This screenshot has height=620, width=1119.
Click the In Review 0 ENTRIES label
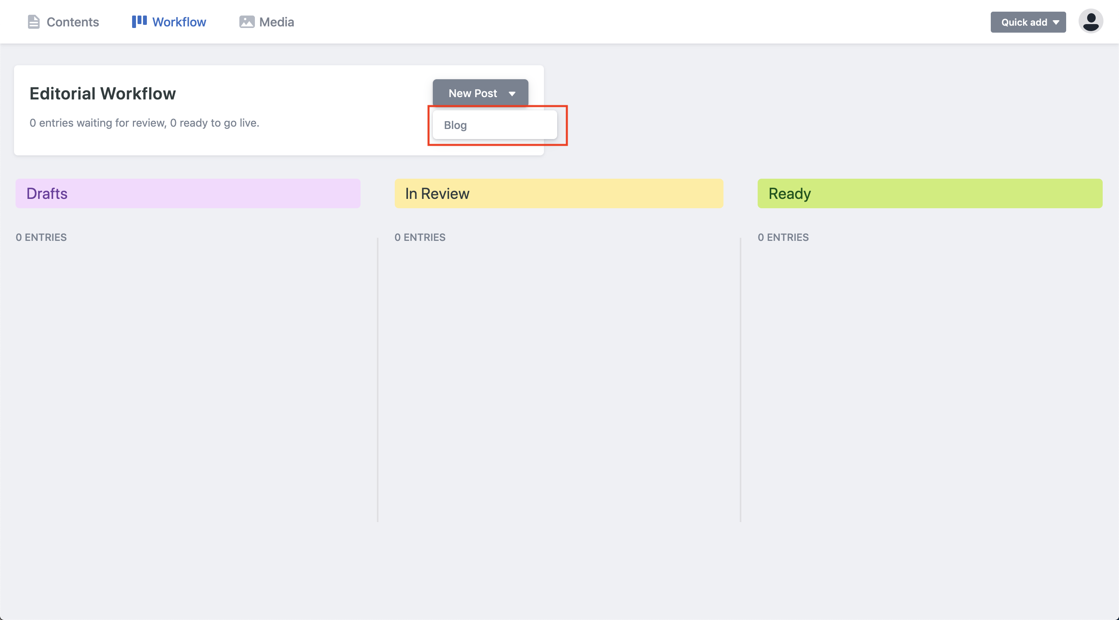pos(420,237)
